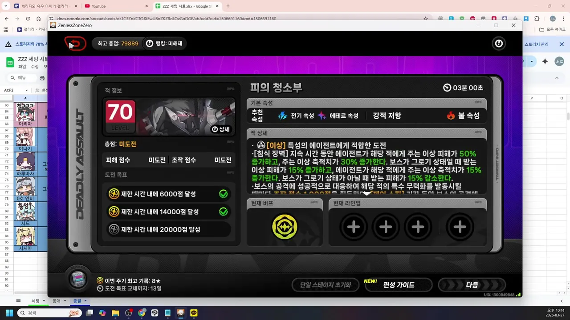The height and width of the screenshot is (320, 570).
Task: Click 단일 스테이지 초기화 button
Action: (326, 285)
